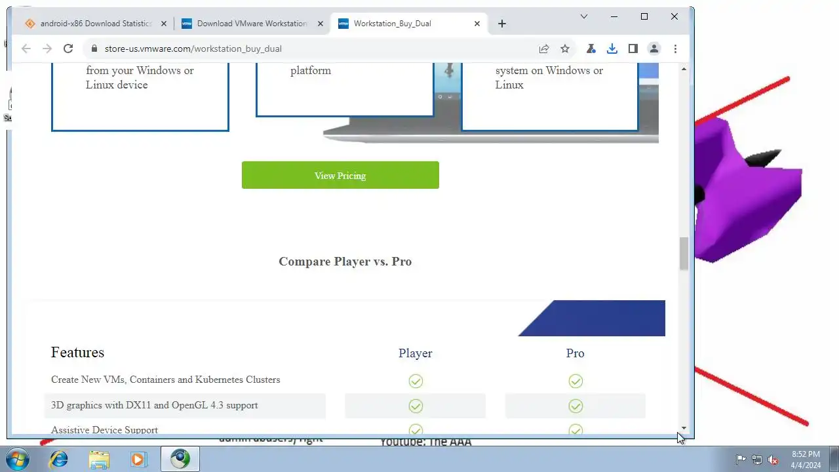Open the share page icon in address bar
The height and width of the screenshot is (472, 839).
click(544, 49)
